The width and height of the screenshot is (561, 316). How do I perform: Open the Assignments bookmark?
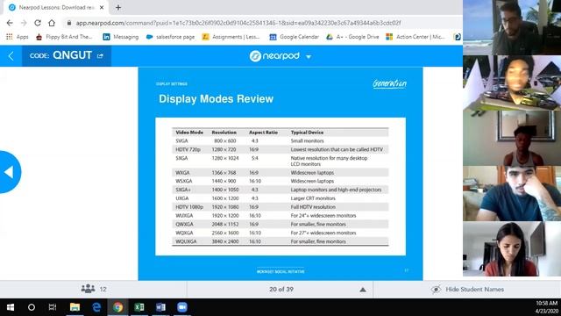[x=231, y=37]
